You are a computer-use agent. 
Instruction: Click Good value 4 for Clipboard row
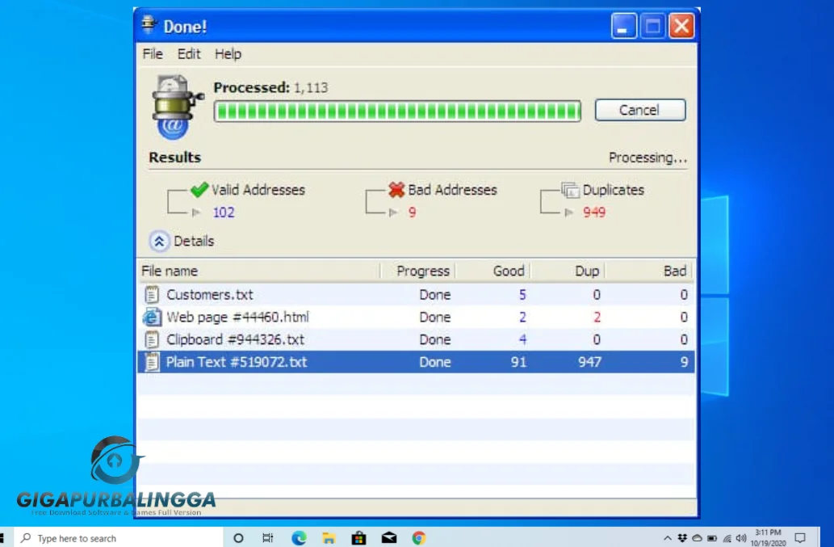tap(522, 339)
